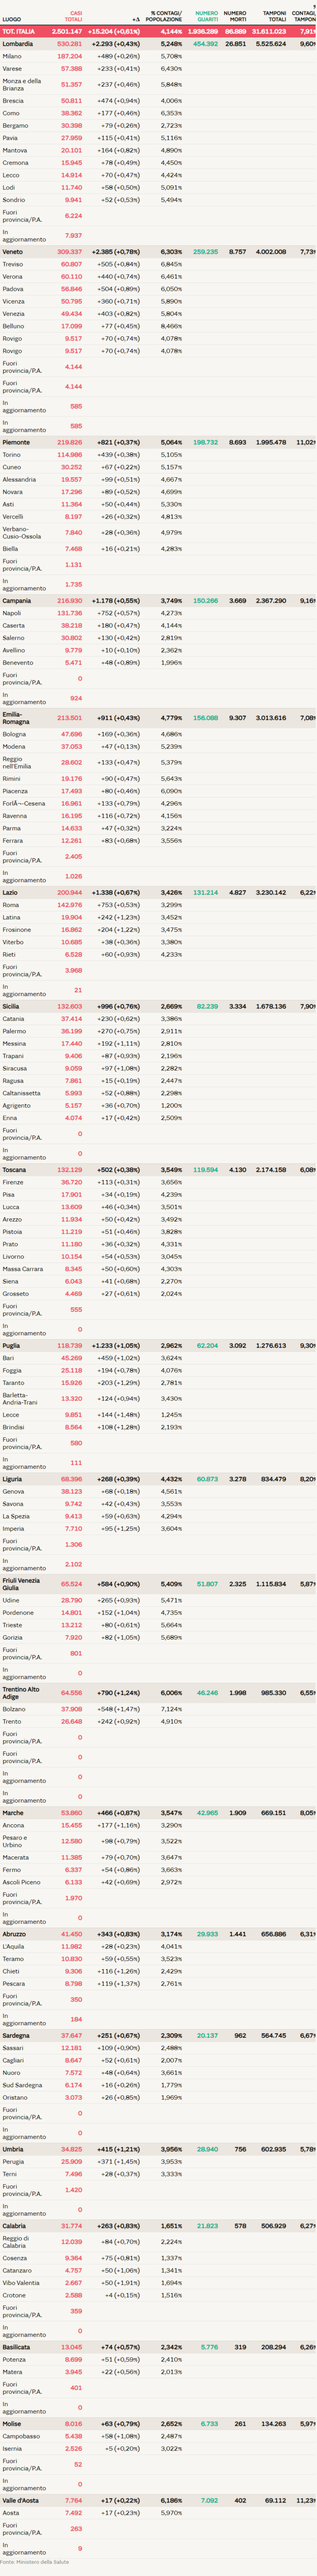The height and width of the screenshot is (2576, 317).
Task: Click the Padova province name
Action: [x=13, y=289]
